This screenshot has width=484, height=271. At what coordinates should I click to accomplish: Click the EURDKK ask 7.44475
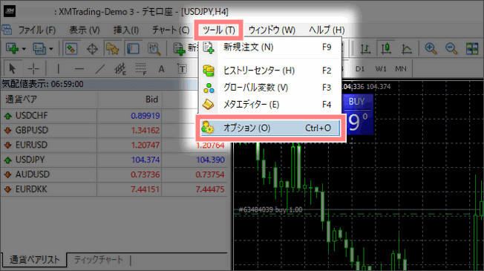(210, 189)
